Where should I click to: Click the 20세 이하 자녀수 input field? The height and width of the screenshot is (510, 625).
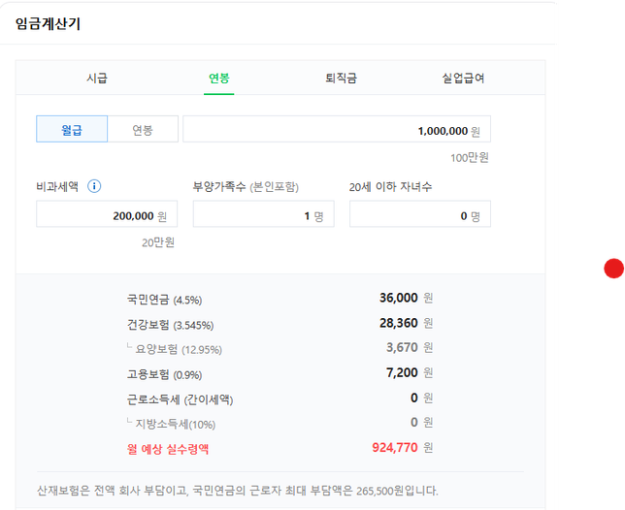pos(419,215)
